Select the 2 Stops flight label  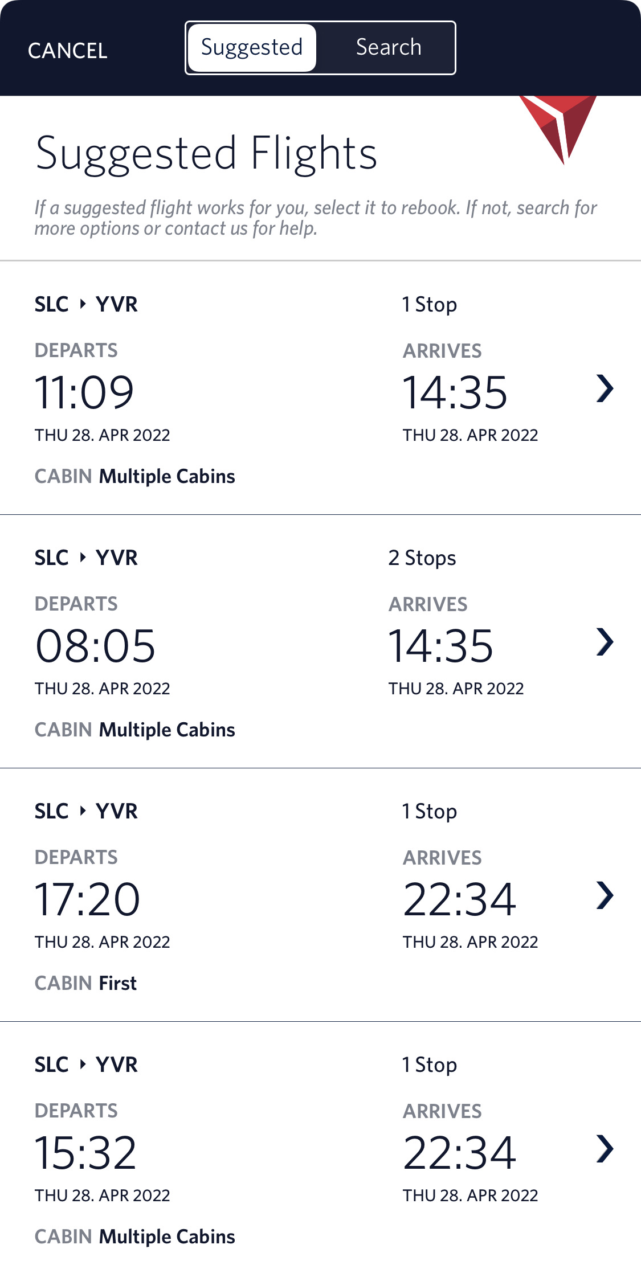[422, 558]
